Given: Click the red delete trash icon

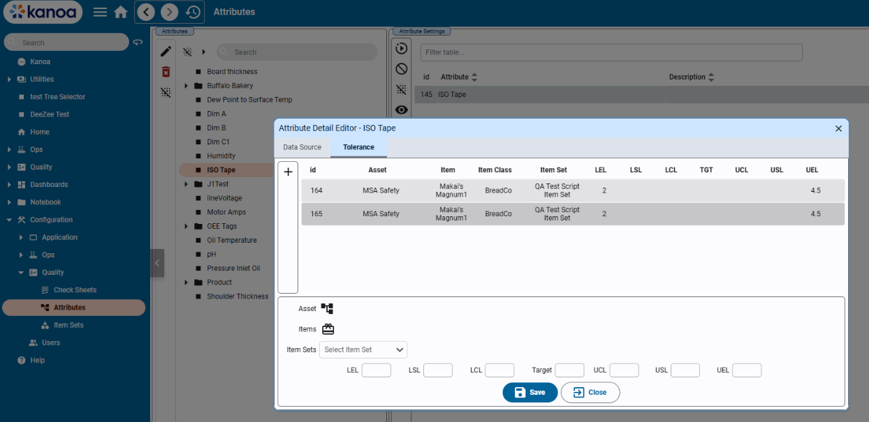Looking at the screenshot, I should tap(166, 72).
